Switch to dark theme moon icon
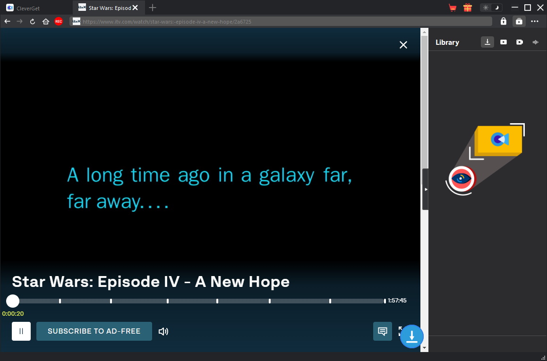Screen dimensions: 547x361 click(x=498, y=8)
